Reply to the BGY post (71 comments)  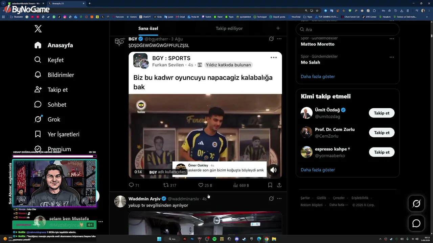coord(134,185)
